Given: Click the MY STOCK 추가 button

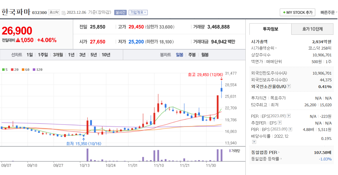Looking at the screenshot, I should 297,13.
